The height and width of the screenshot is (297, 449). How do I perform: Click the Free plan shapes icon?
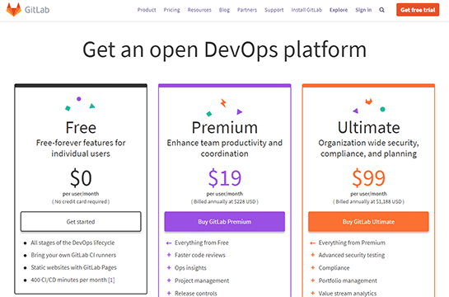[80, 104]
